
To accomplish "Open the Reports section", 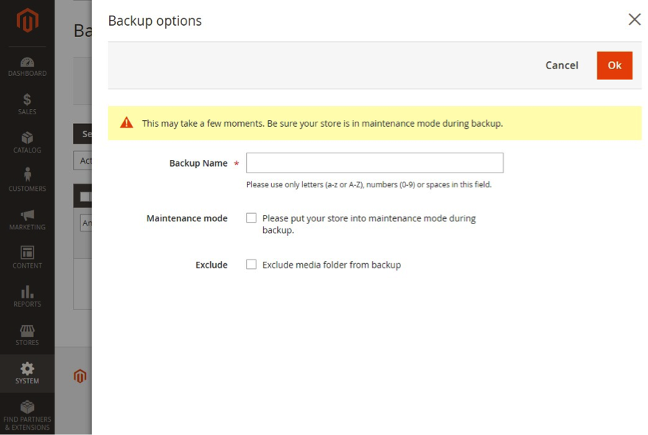I will point(27,296).
